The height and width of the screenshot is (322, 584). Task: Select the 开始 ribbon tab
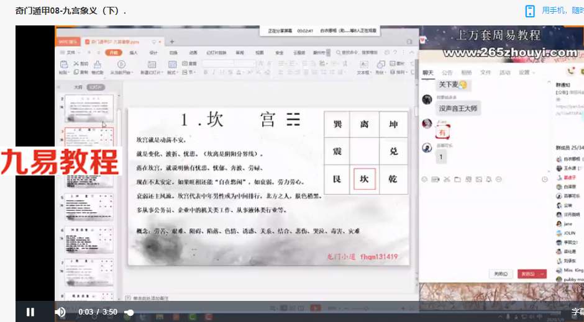(x=114, y=53)
